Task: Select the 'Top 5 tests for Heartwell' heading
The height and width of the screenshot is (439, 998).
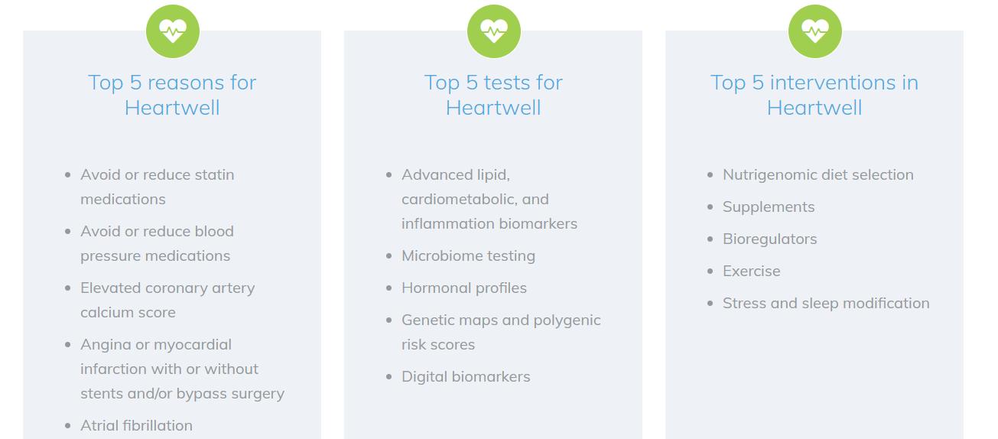Action: tap(493, 95)
